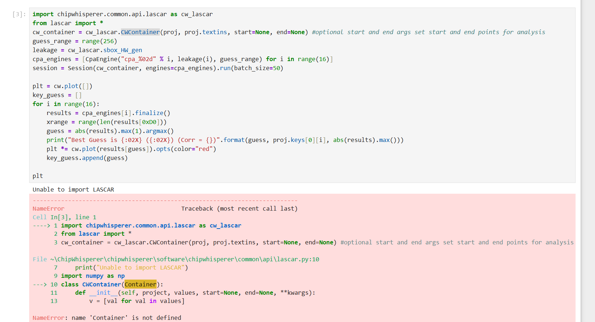Viewport: 595px width, 322px height.
Task: Place cursor on key_guess.append(guess) line
Action: pyautogui.click(x=87, y=158)
